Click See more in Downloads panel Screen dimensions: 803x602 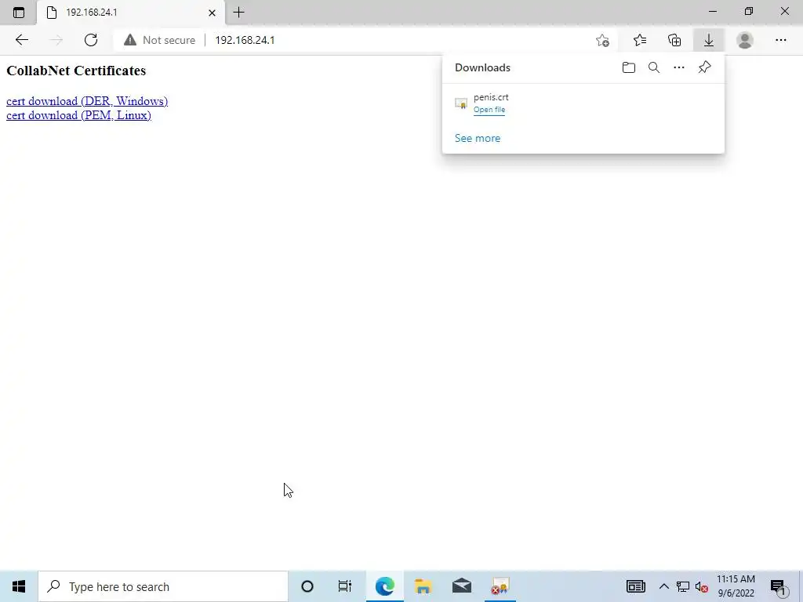pyautogui.click(x=478, y=138)
